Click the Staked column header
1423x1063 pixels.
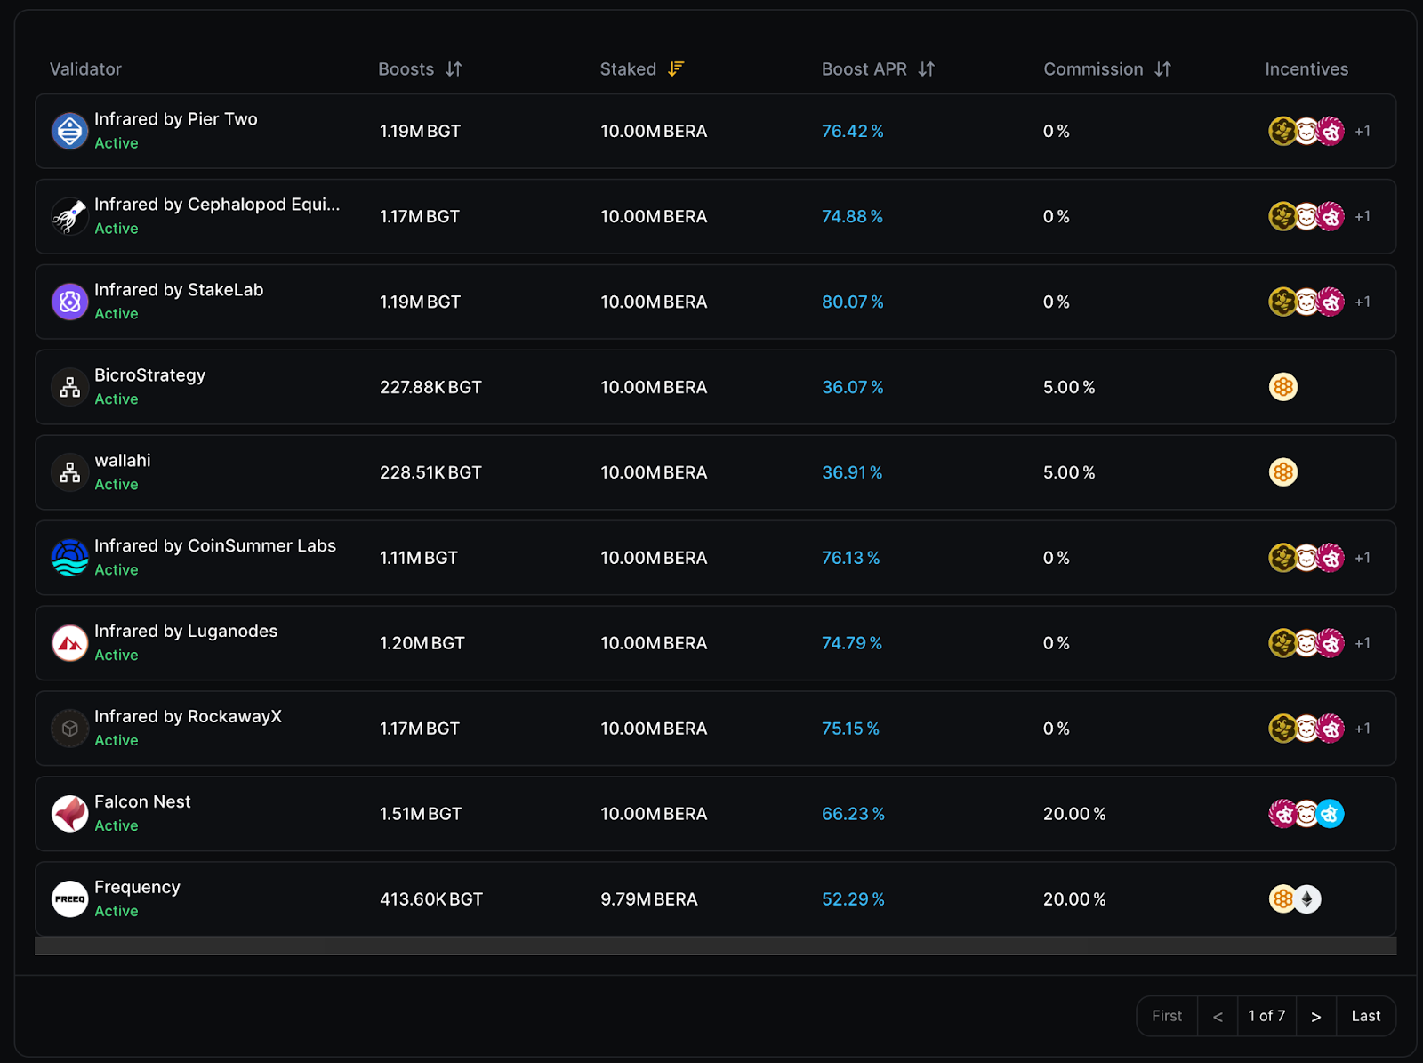point(628,68)
